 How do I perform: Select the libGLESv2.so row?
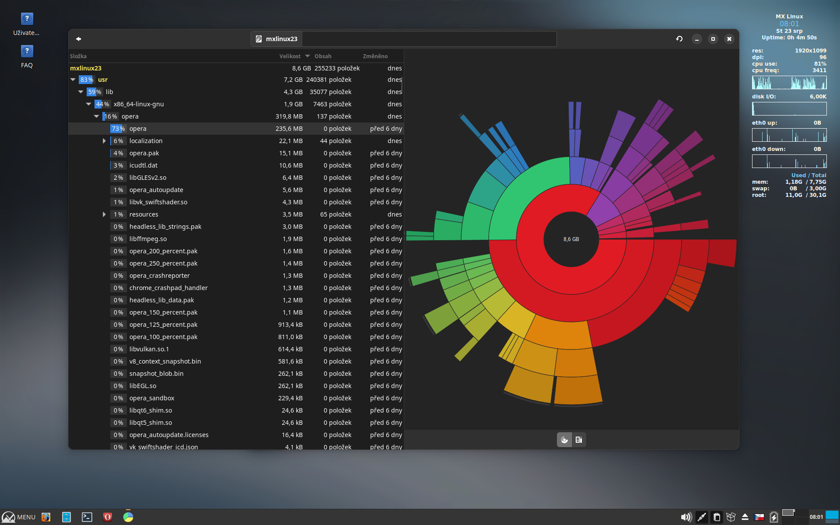tap(236, 178)
